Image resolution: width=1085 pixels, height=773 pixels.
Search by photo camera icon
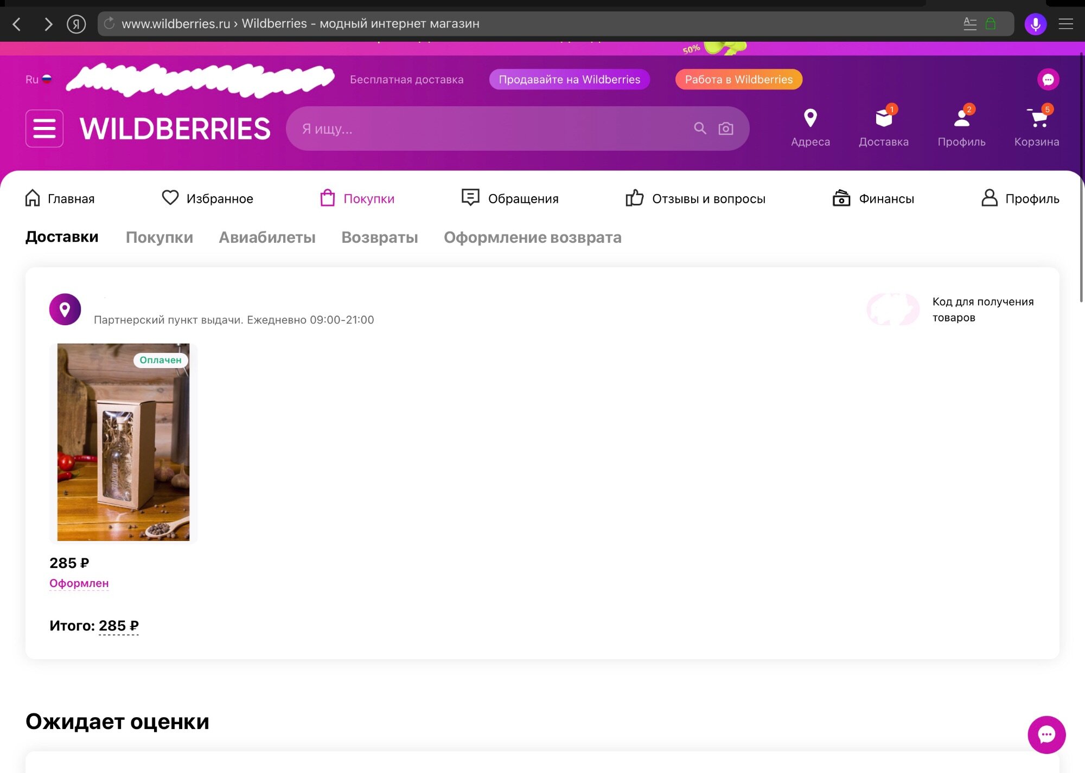[x=726, y=128]
